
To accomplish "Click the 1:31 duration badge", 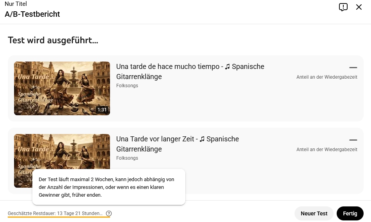I will pyautogui.click(x=102, y=110).
